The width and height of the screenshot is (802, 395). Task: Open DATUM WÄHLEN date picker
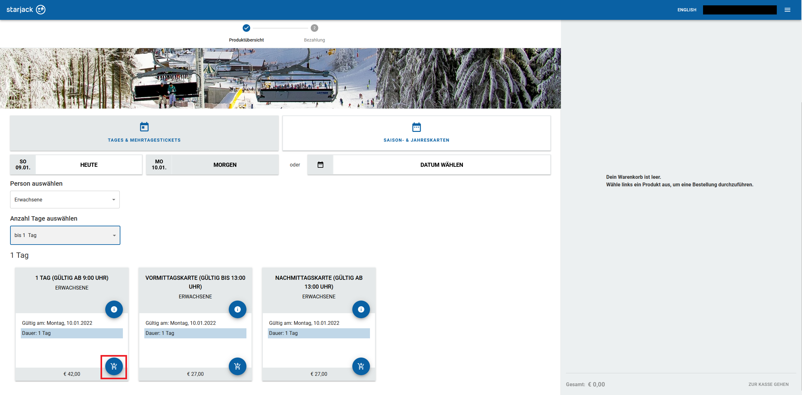441,165
